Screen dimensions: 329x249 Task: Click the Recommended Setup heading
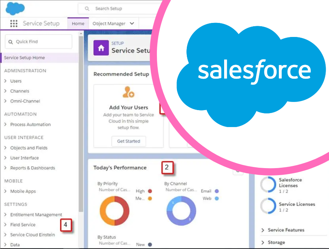(121, 74)
